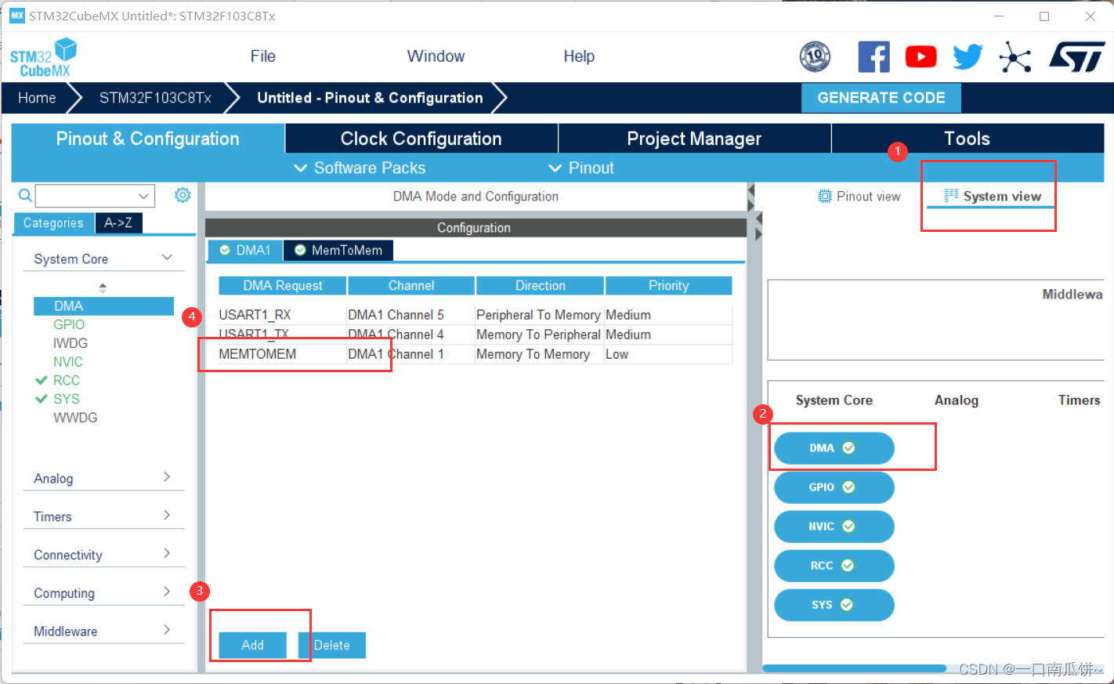Expand the Connectivity category
This screenshot has width=1114, height=684.
pos(167,554)
